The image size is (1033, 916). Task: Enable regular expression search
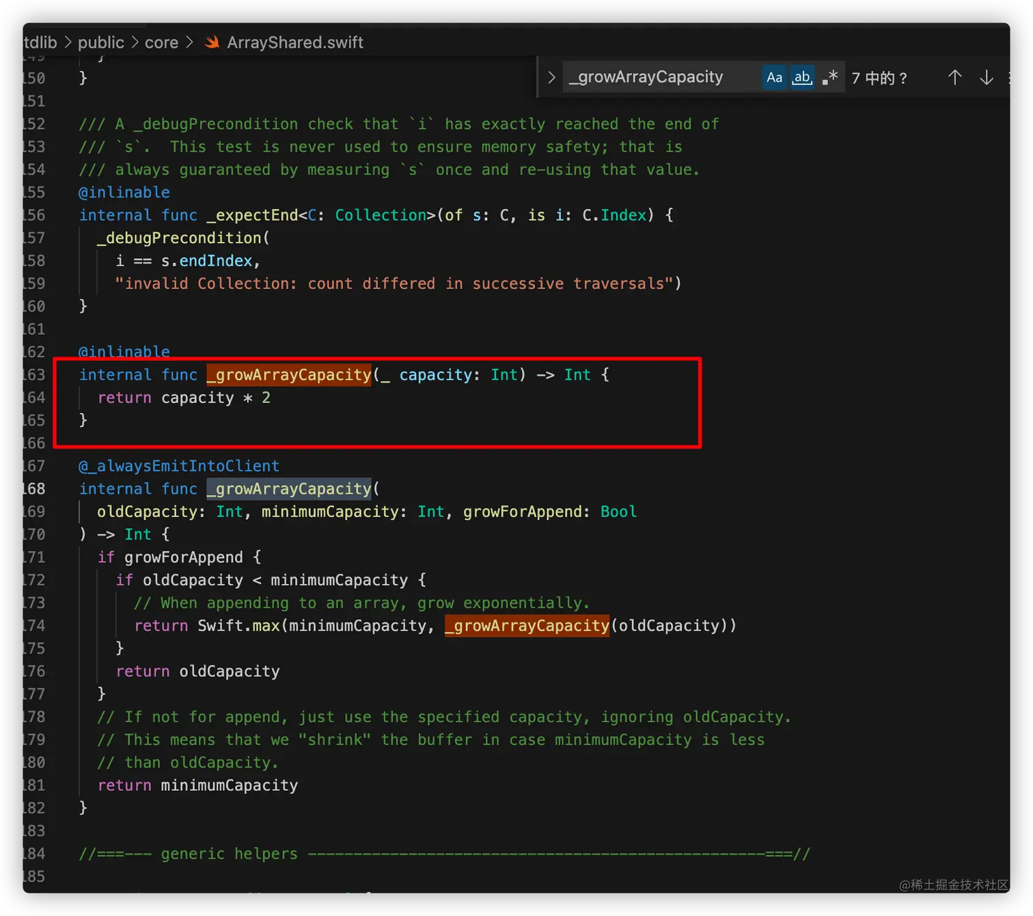[x=830, y=78]
